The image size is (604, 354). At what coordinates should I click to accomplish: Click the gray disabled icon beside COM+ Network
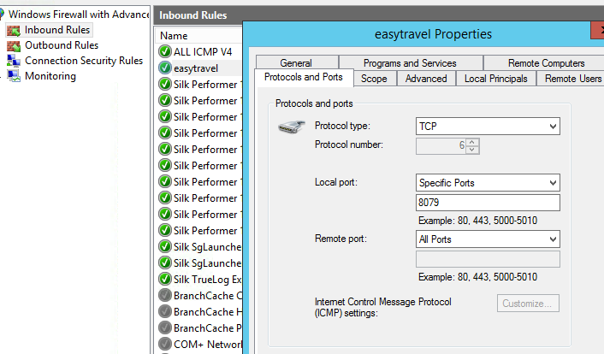click(x=165, y=344)
